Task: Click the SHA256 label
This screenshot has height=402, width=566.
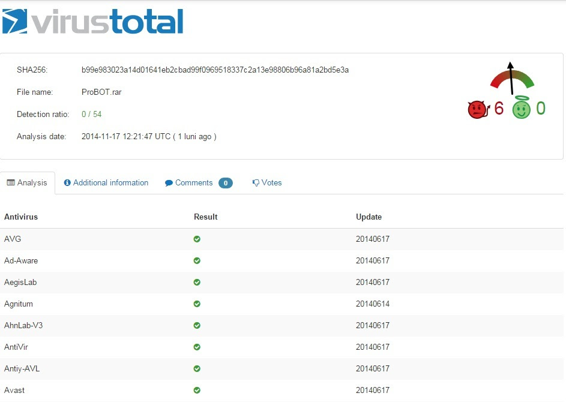Action: click(32, 70)
